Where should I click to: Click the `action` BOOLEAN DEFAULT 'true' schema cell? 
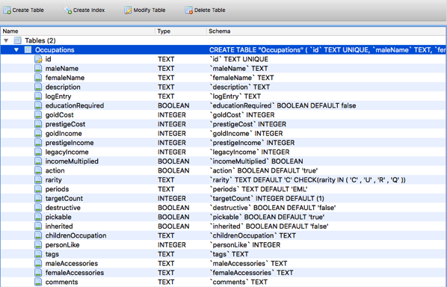click(x=264, y=170)
